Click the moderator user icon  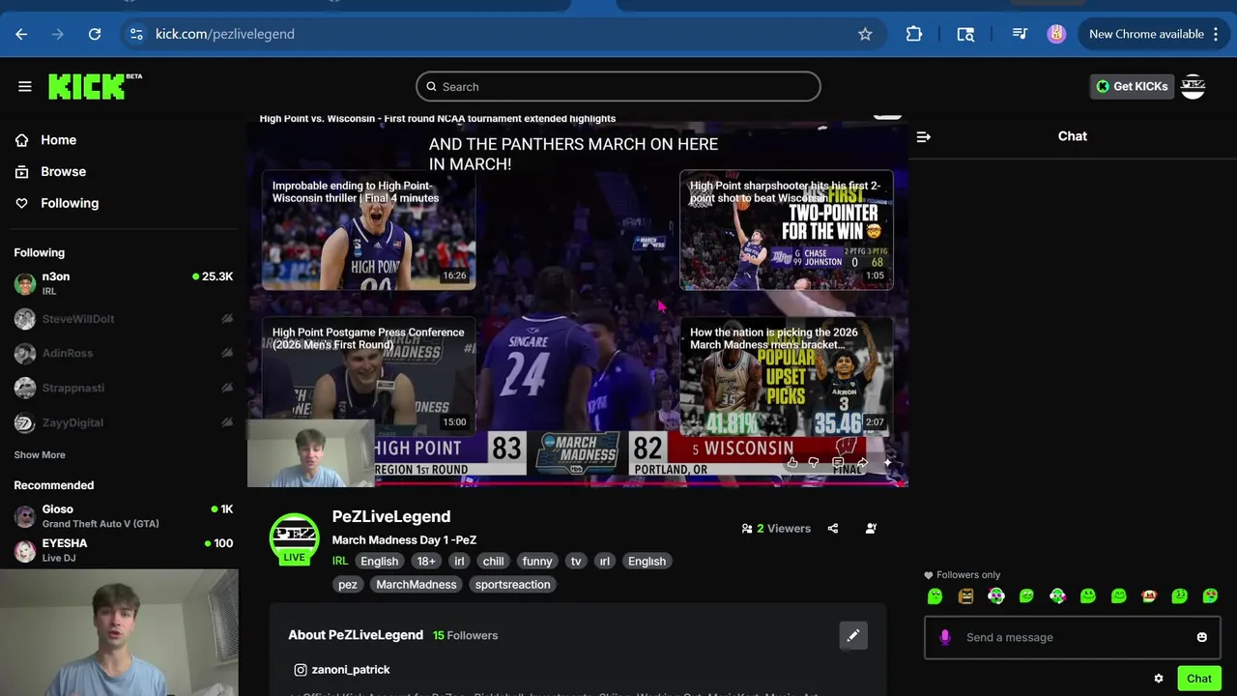click(871, 529)
